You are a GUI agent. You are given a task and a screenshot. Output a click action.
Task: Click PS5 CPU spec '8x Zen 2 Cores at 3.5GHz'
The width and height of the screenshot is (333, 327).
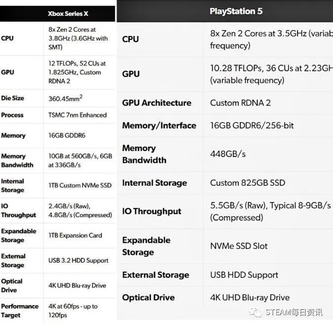point(271,40)
